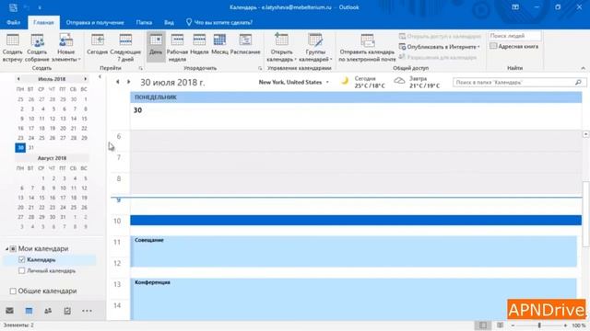
Task: Go to next month in mini calendar
Action: 86,79
